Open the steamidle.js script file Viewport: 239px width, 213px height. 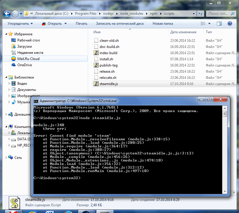click(109, 84)
